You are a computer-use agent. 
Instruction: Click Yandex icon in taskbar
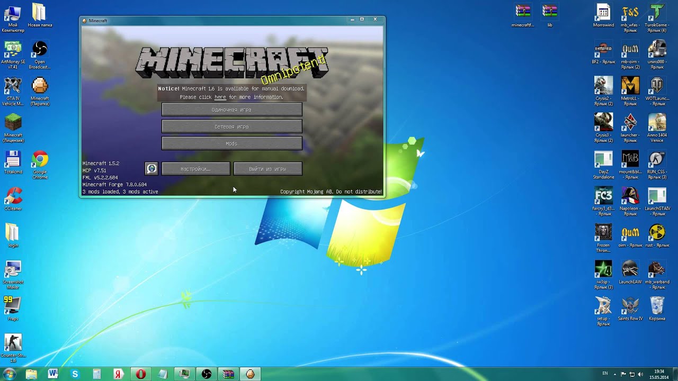(119, 374)
